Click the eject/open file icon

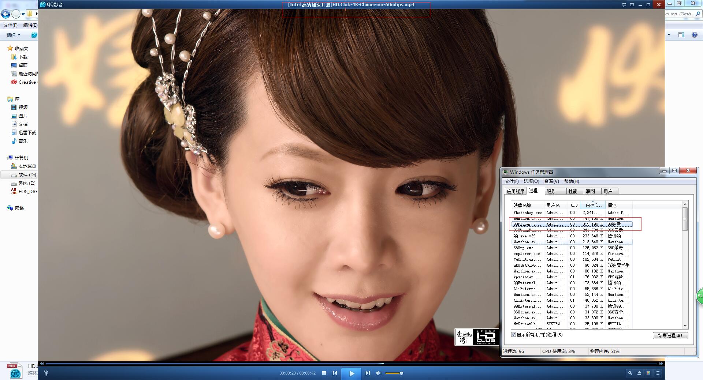639,373
